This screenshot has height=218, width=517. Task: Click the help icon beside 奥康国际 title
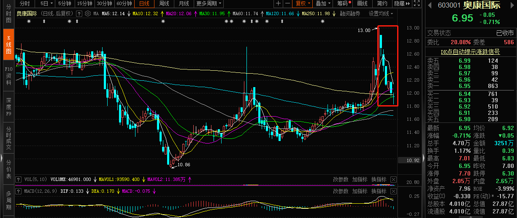tap(79, 13)
